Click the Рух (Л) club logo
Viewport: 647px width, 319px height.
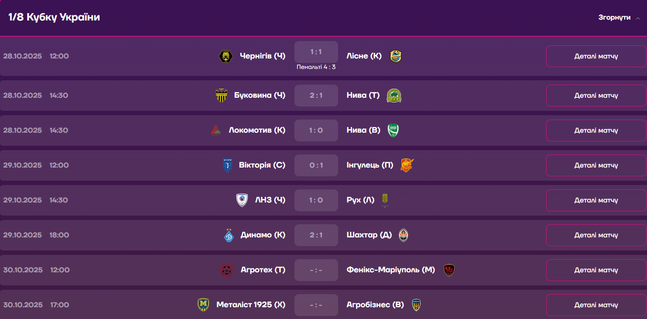(385, 200)
